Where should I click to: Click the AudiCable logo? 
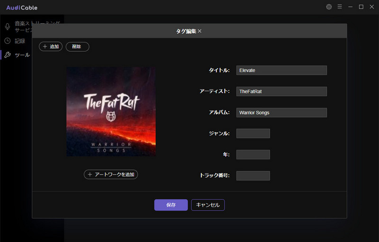(x=22, y=8)
